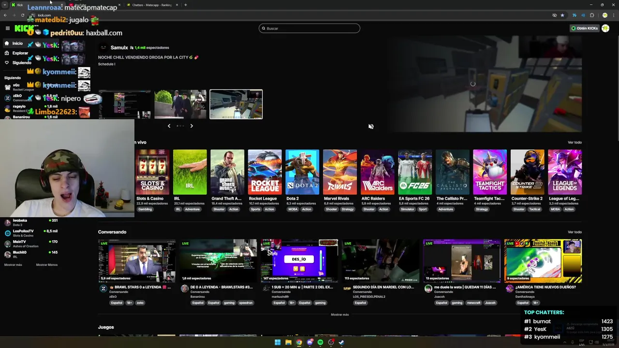This screenshot has width=619, height=348.
Task: Click the zEkO avatar under BRAWL STARS stream
Action: [x=103, y=289]
